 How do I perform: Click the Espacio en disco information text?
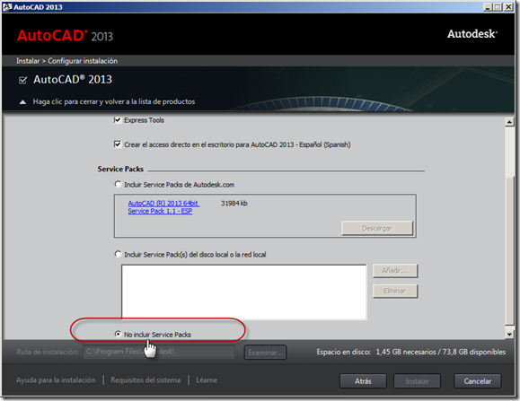411,352
